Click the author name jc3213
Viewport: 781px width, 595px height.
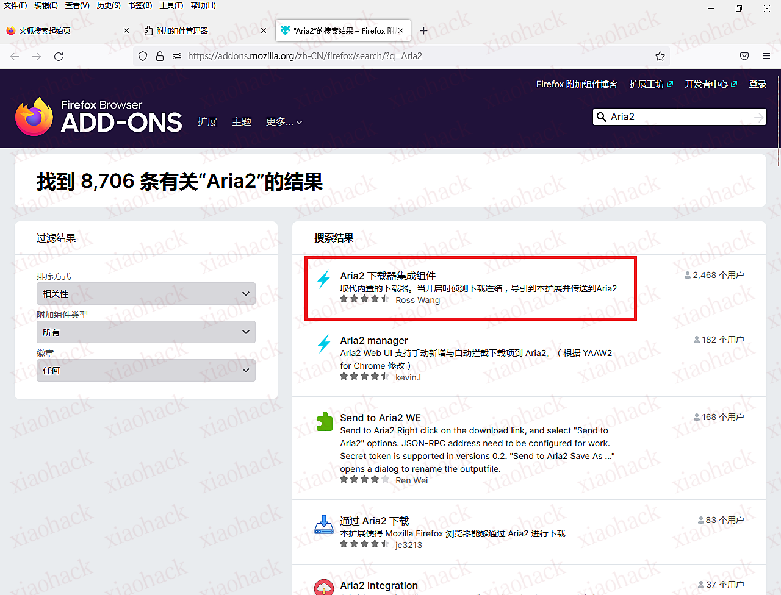point(409,545)
